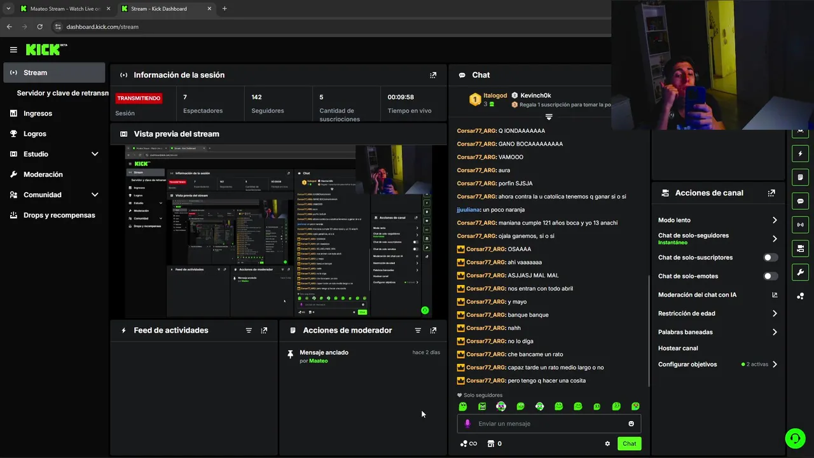Pop out the Información de la sesión panel
Screen dimensions: 814x458
[x=433, y=75]
